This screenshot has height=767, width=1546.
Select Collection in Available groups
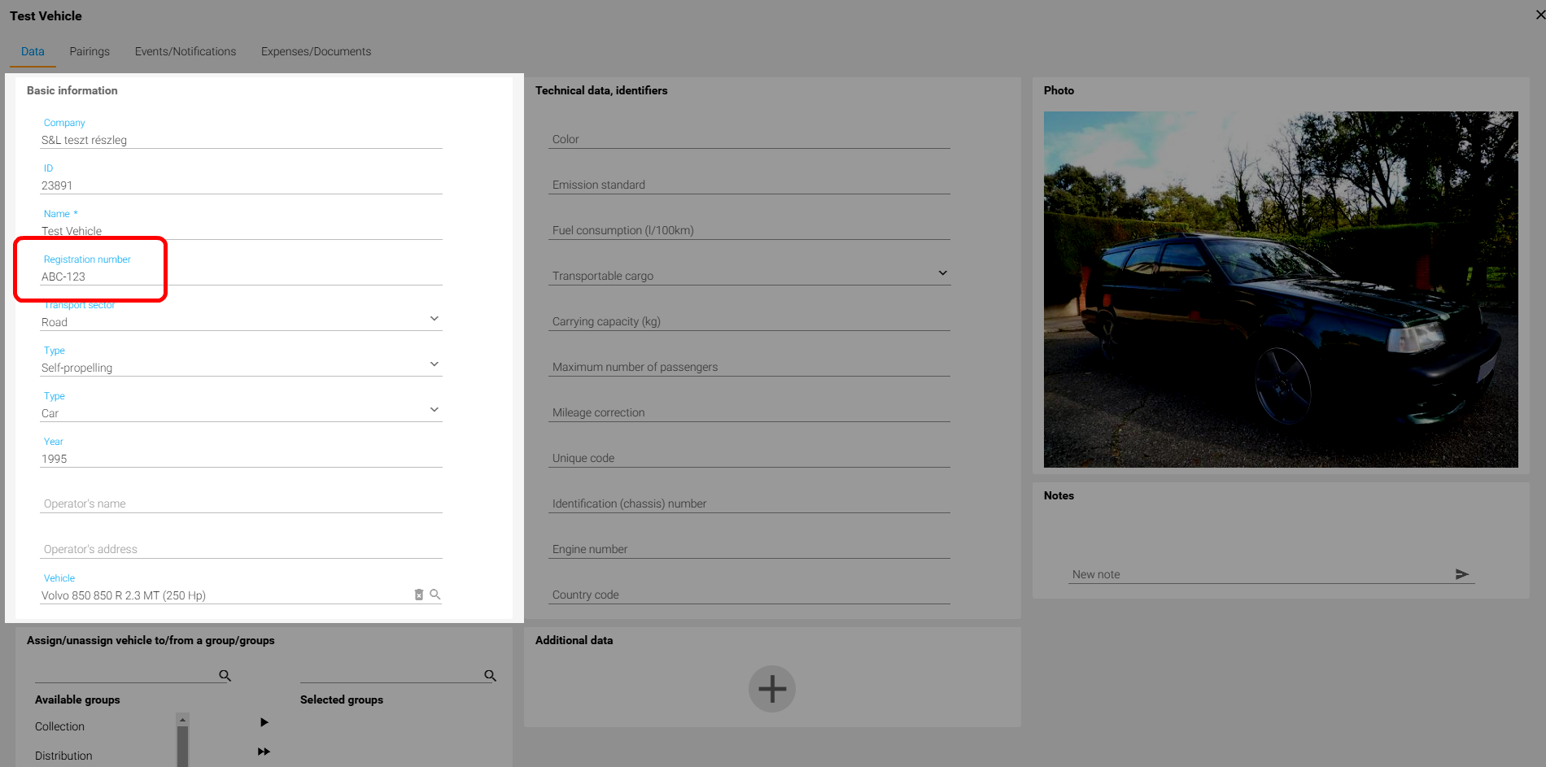tap(59, 726)
